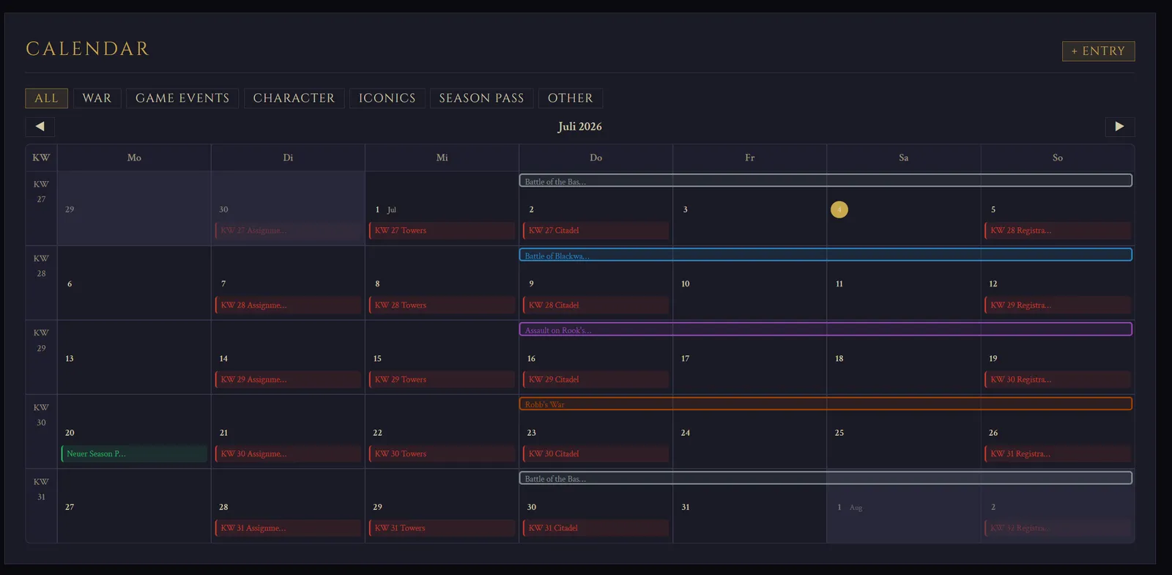The image size is (1172, 575).
Task: Open the KW 28 Citadel entry
Action: (596, 305)
